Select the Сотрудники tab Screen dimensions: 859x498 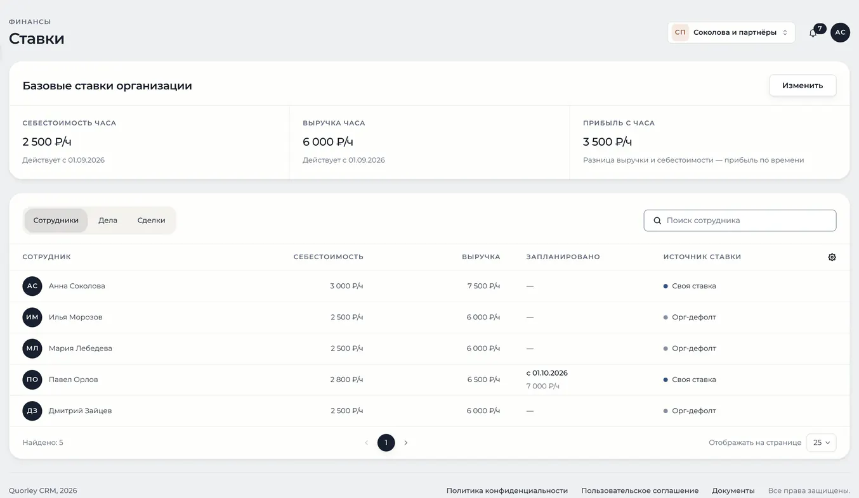pos(56,220)
